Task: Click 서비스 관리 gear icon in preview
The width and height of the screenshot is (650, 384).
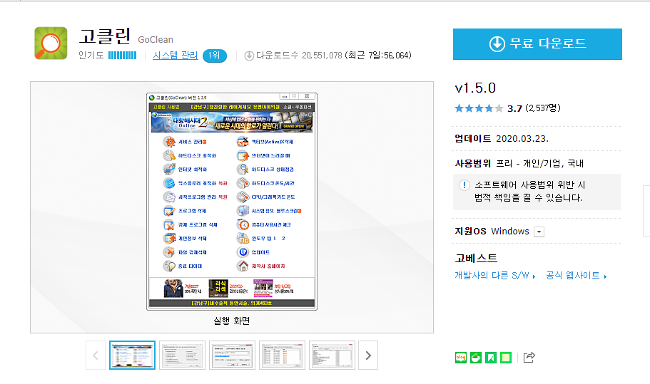Action: (x=169, y=142)
